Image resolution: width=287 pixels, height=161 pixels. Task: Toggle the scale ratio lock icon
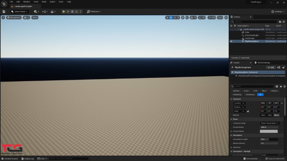248,111
